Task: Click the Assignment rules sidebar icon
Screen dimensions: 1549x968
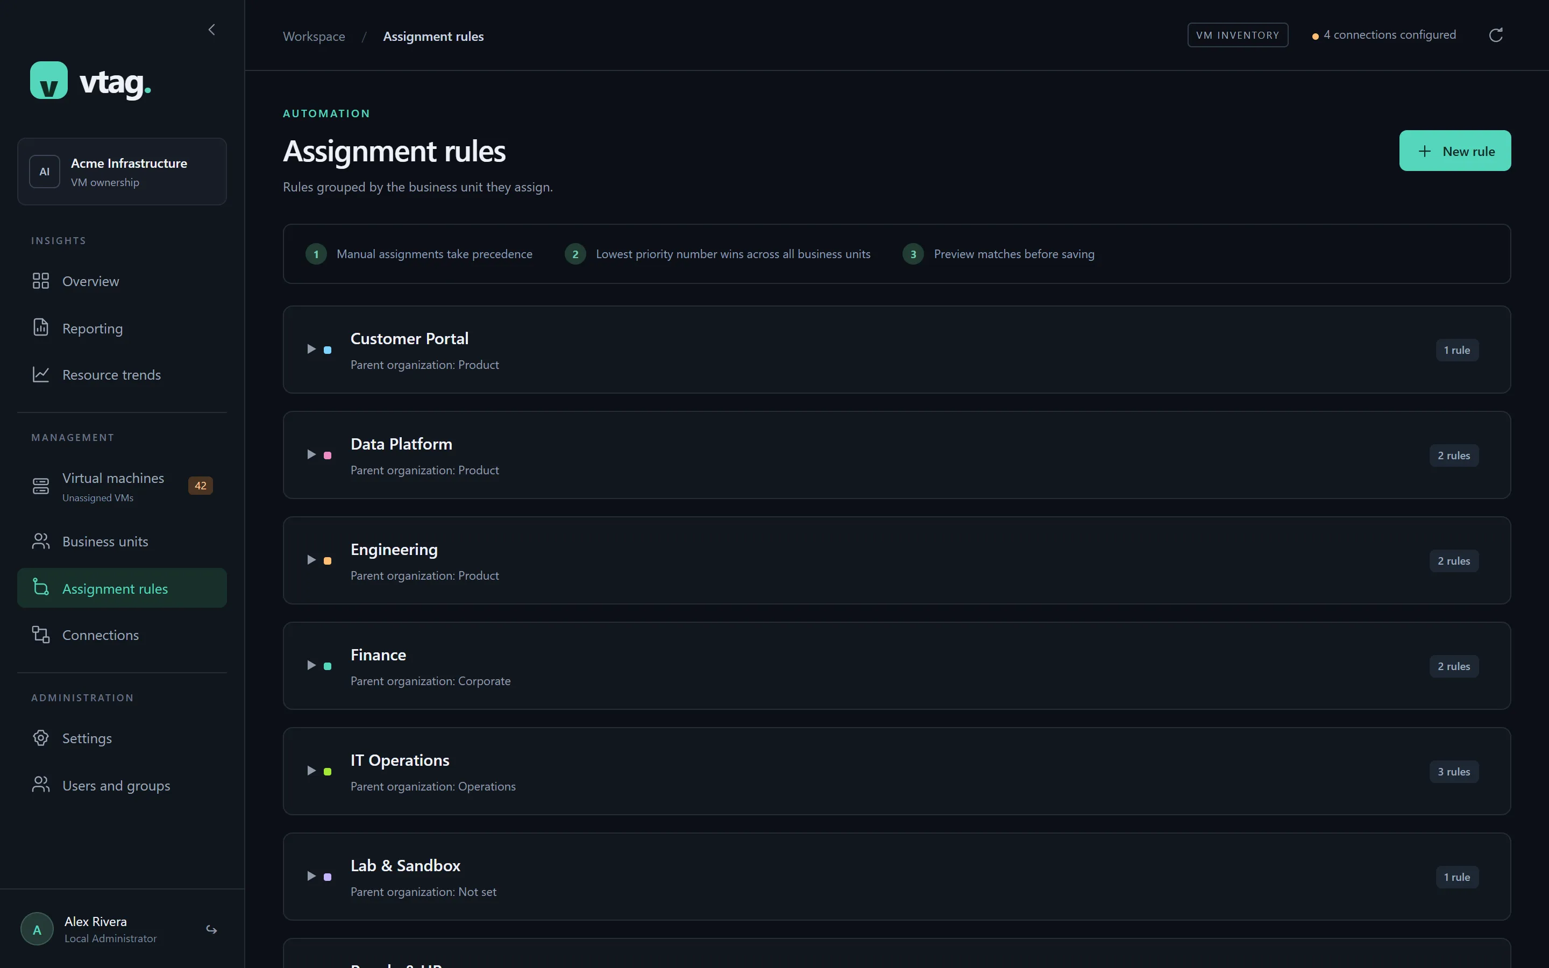Action: pyautogui.click(x=41, y=588)
